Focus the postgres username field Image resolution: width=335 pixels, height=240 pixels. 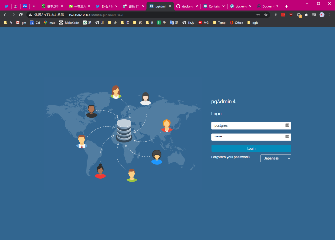248,125
